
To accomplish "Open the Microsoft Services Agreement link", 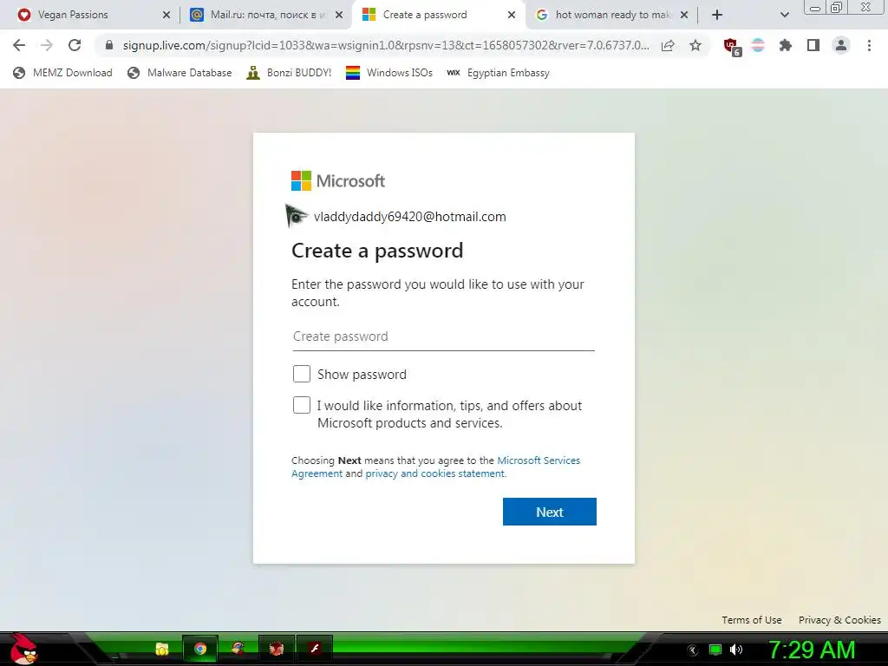I will pyautogui.click(x=435, y=467).
